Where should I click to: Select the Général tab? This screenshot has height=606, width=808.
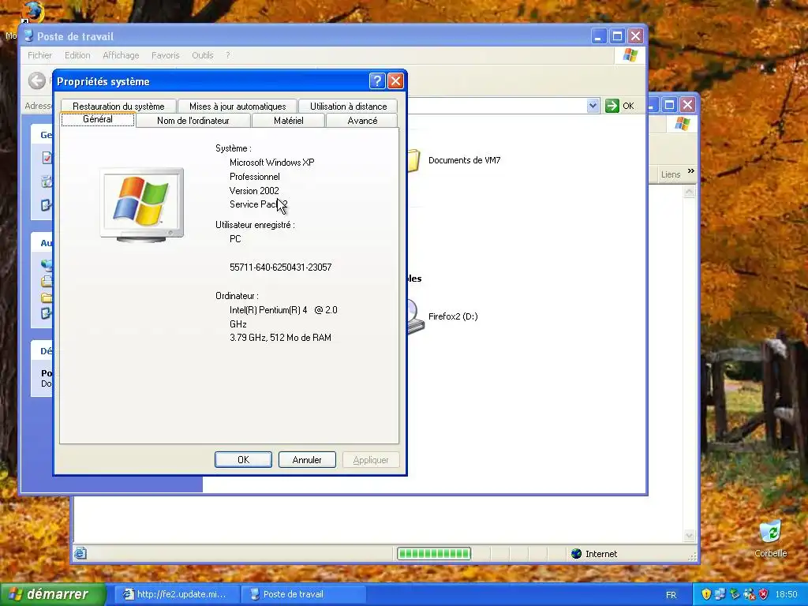[x=98, y=120]
